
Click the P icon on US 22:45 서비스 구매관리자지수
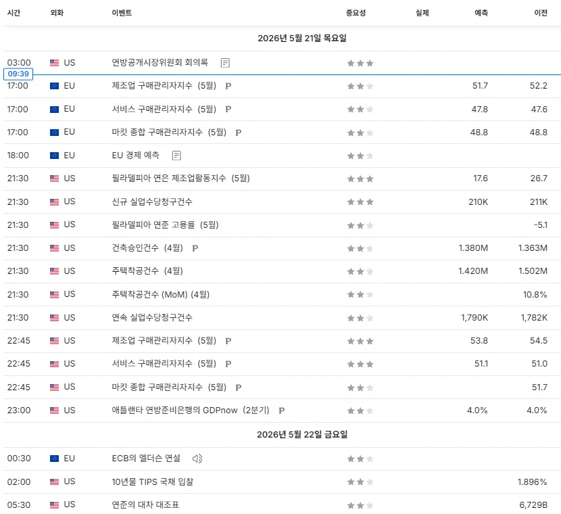click(x=228, y=364)
